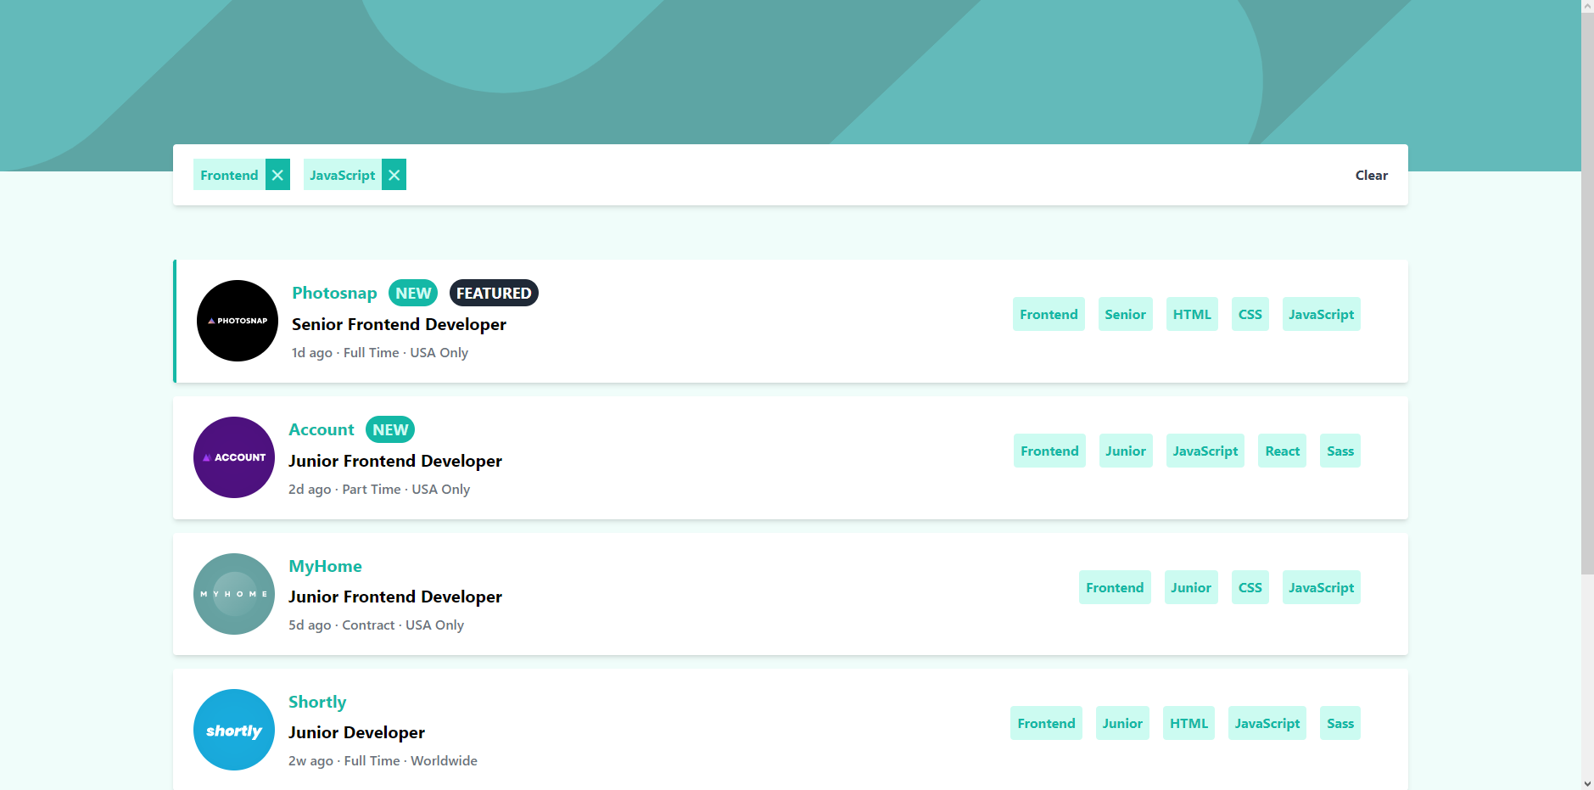This screenshot has height=790, width=1594.
Task: Open the Junior Developer job at Shortly
Action: [355, 731]
